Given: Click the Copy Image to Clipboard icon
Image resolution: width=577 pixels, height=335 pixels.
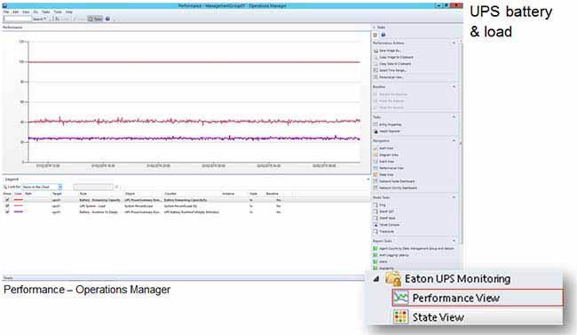Looking at the screenshot, I should pos(375,57).
